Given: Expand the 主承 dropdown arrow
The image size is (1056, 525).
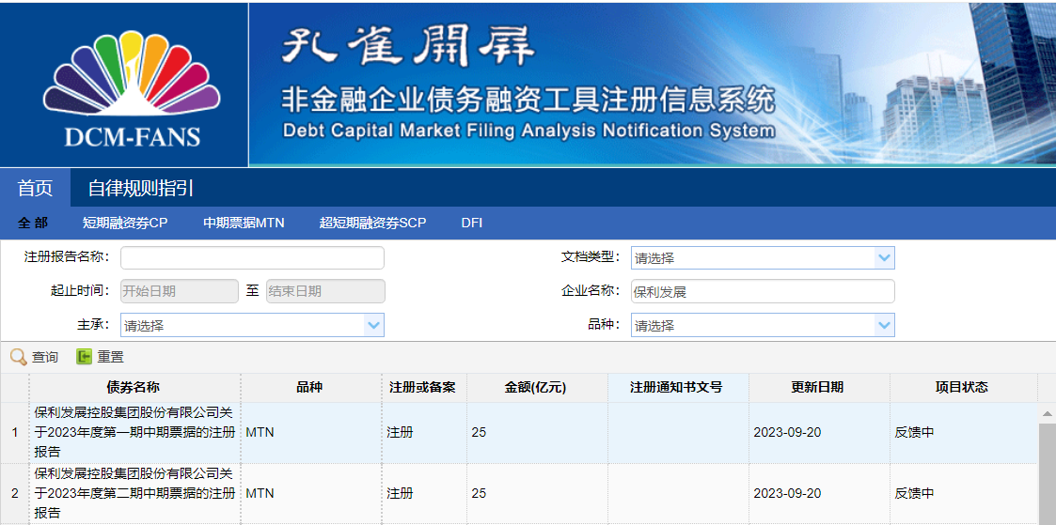Looking at the screenshot, I should pyautogui.click(x=373, y=326).
